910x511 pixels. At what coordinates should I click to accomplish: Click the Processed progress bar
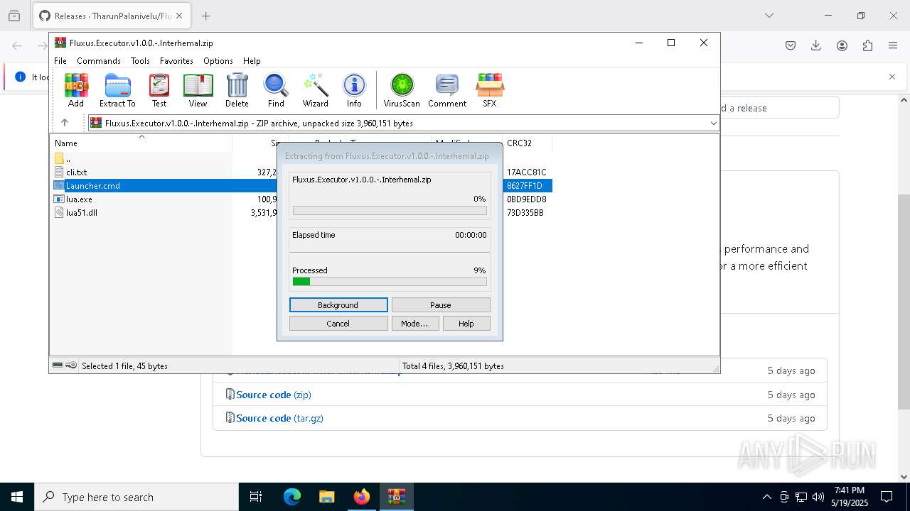click(x=390, y=282)
